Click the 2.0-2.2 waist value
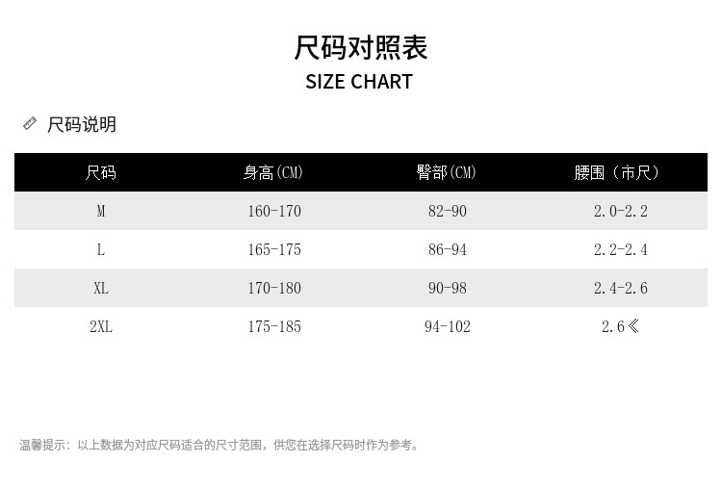 point(621,212)
